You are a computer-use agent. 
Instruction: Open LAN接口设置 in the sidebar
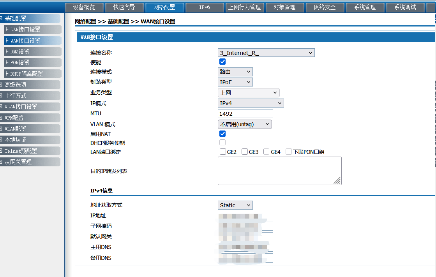pos(33,30)
